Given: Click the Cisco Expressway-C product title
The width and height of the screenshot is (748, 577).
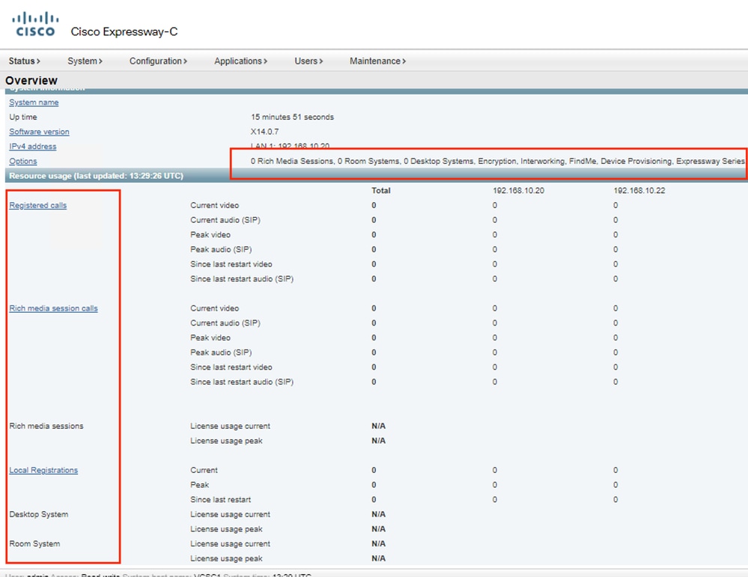Looking at the screenshot, I should tap(124, 32).
